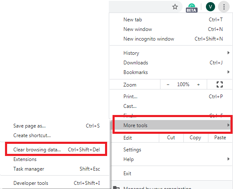Image resolution: width=233 pixels, height=189 pixels.
Task: Click Clear browsing data... entry
Action: click(x=55, y=150)
